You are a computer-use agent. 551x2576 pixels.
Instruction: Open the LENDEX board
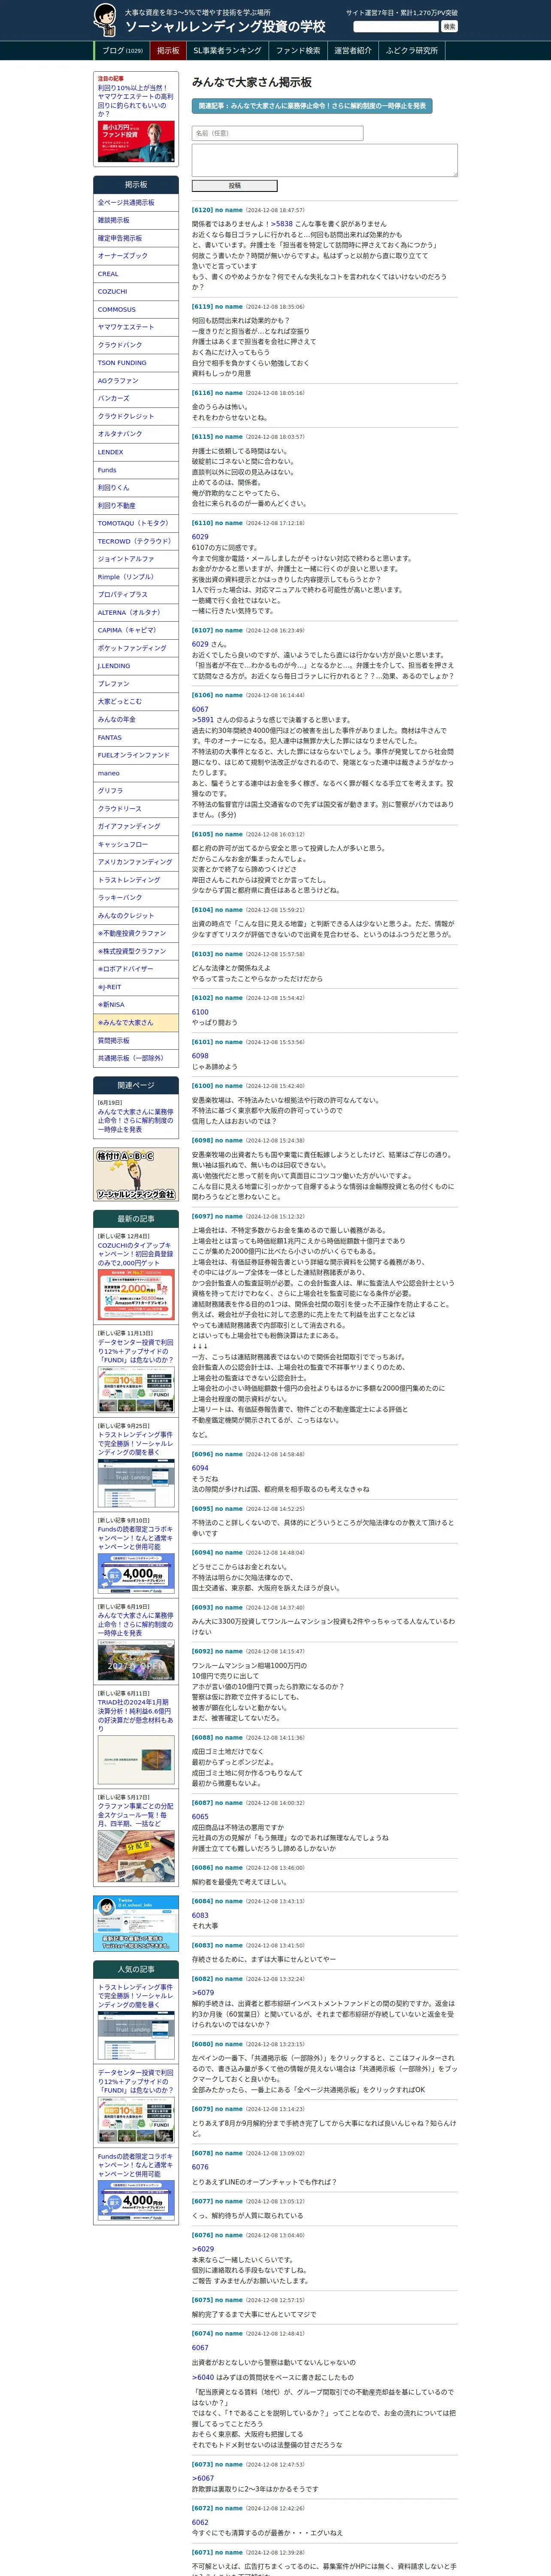coord(136,452)
